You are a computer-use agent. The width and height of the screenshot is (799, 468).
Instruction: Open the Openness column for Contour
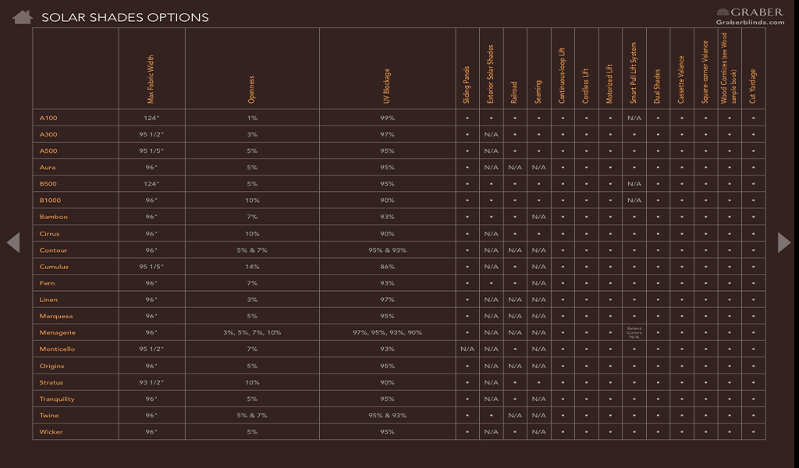[x=251, y=249]
